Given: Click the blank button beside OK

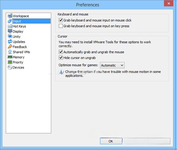Looking at the screenshot, I should 146,141.
